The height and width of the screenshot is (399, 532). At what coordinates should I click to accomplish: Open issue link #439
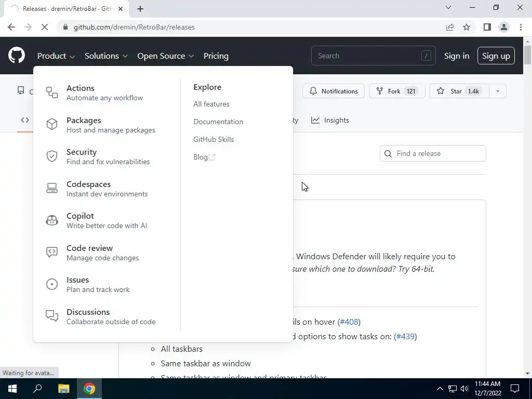(405, 336)
